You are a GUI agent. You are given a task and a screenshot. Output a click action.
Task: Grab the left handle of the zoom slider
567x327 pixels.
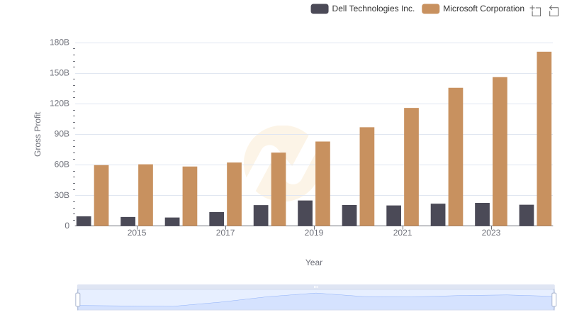78,299
